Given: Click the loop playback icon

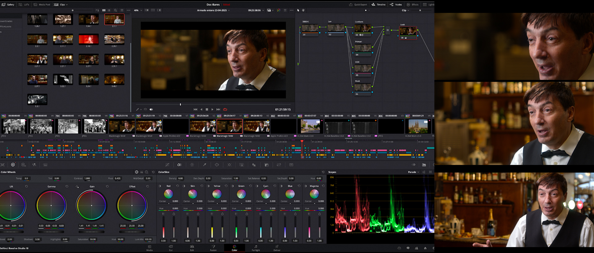Looking at the screenshot, I should (x=225, y=109).
